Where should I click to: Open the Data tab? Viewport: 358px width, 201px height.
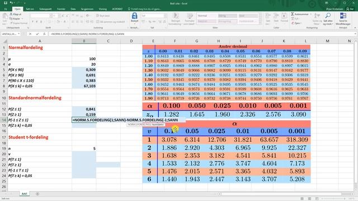point(73,9)
